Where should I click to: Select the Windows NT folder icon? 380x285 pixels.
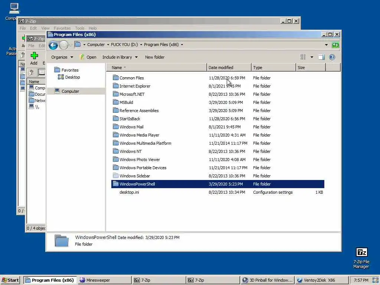coord(116,151)
